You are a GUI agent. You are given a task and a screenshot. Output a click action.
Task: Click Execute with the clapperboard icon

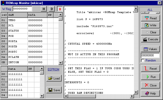[x=150, y=39]
